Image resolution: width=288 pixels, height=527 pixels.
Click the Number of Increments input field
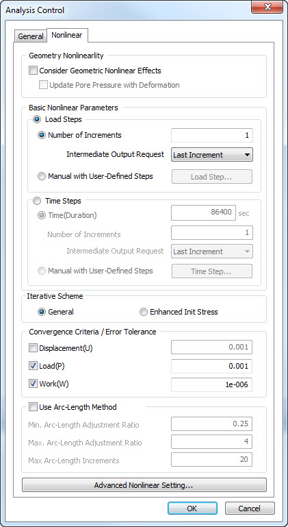[x=212, y=136]
